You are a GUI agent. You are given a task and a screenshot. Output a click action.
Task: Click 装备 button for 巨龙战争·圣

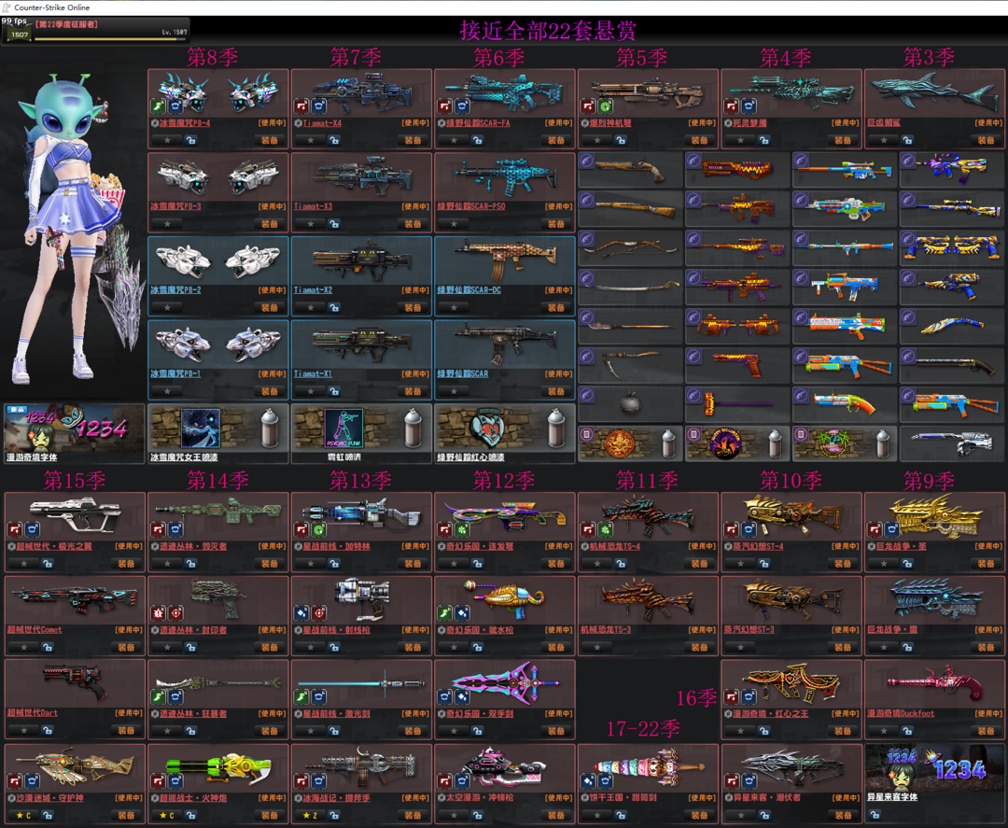coord(987,563)
